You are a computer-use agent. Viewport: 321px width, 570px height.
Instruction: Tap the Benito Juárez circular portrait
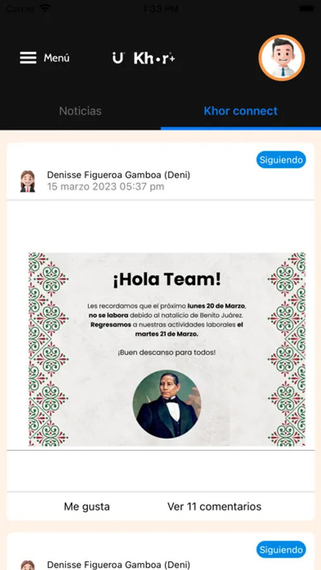coord(167,404)
